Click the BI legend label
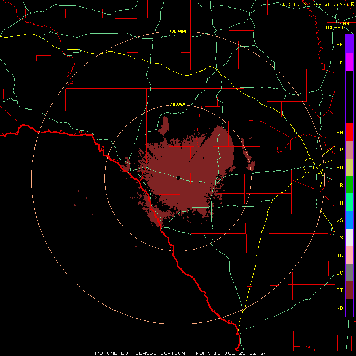This screenshot has height=356, width=356. point(339,290)
